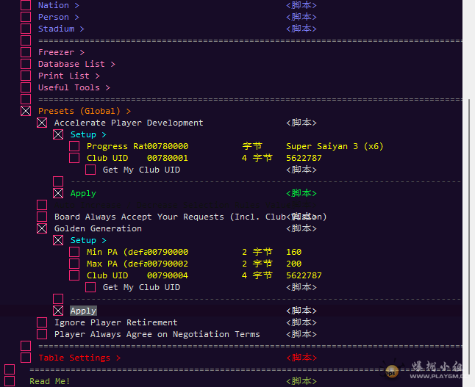
Task: Click the Super Saiyan 3 (x6) value
Action: click(x=334, y=146)
